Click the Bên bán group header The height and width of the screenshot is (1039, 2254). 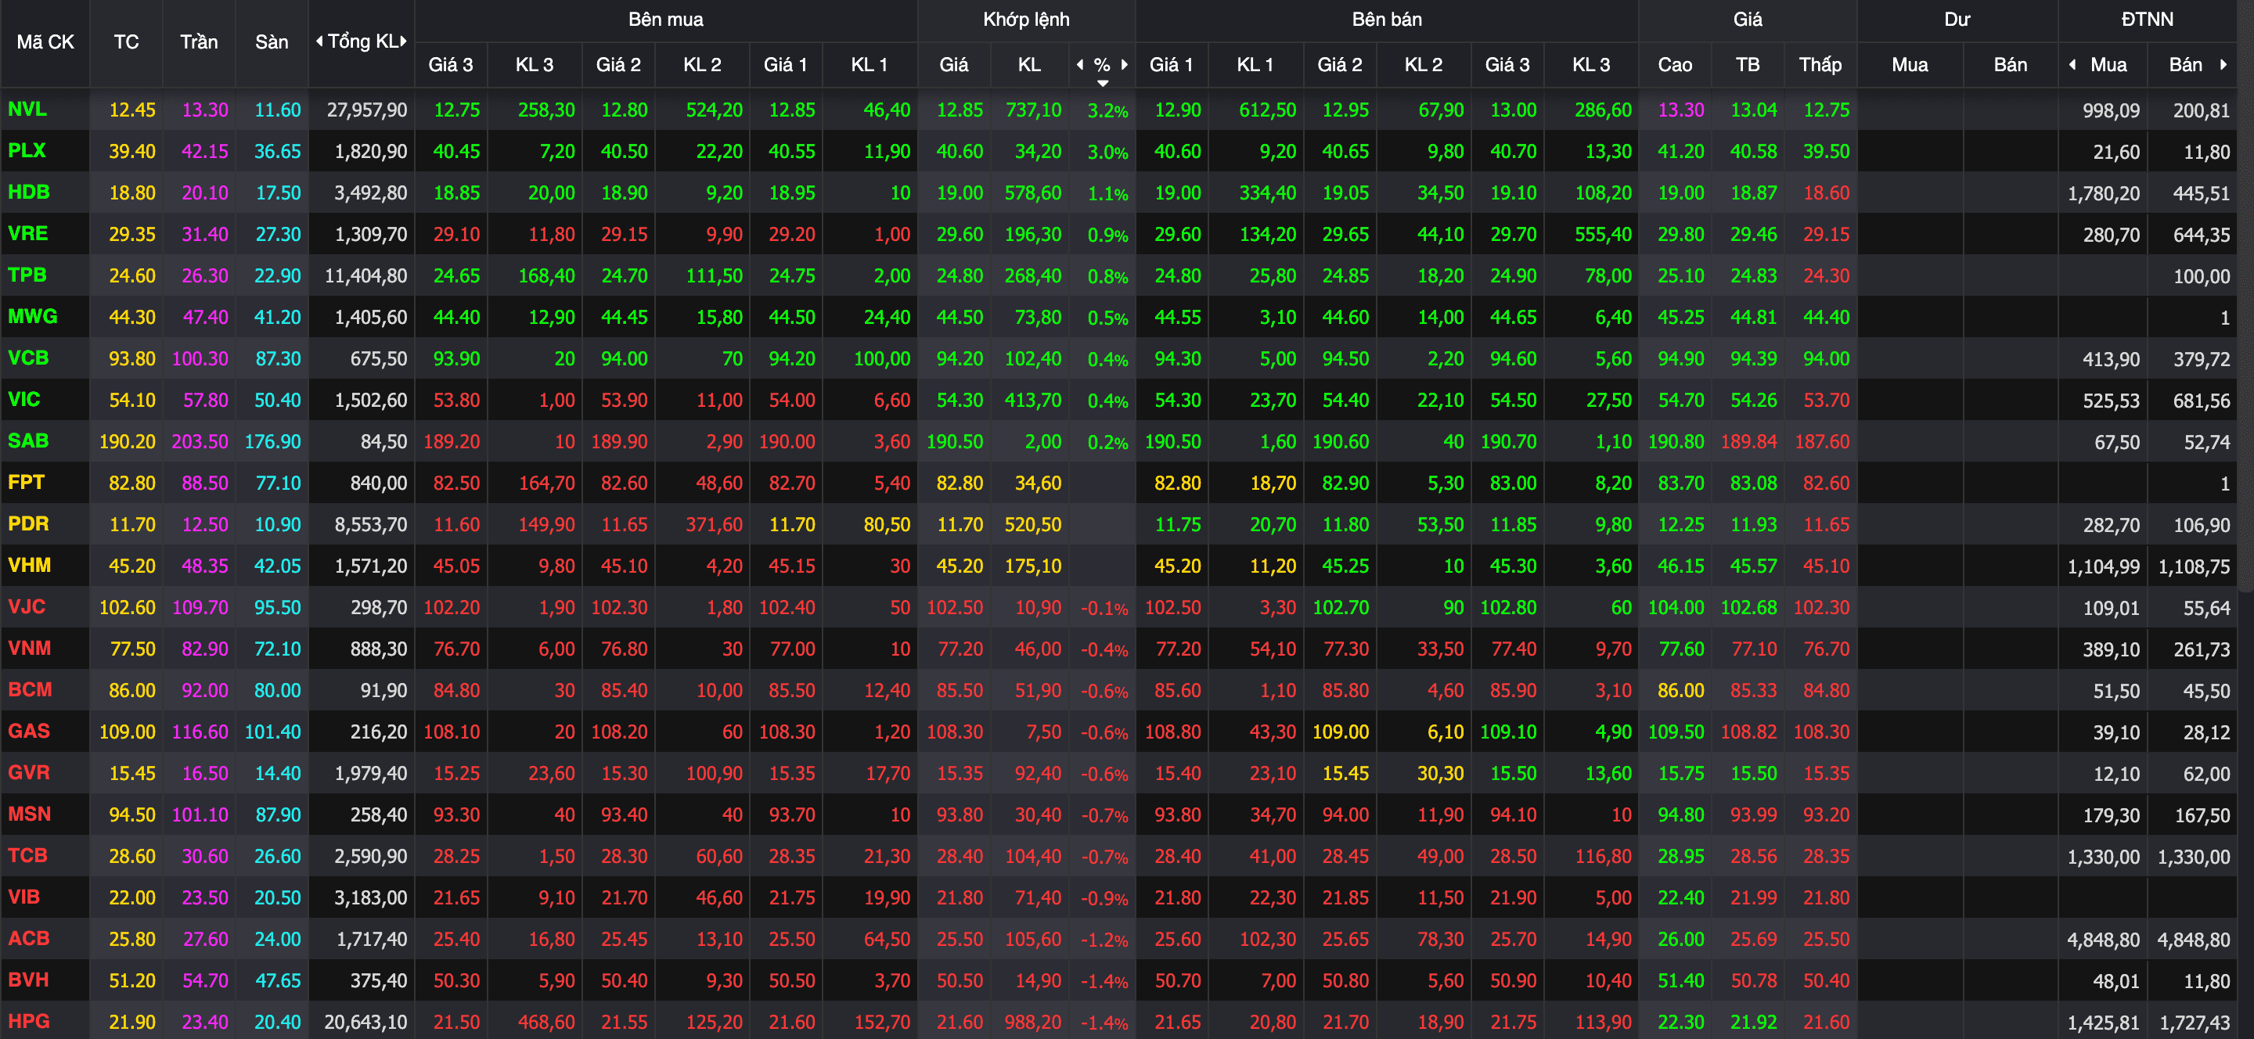(1386, 20)
